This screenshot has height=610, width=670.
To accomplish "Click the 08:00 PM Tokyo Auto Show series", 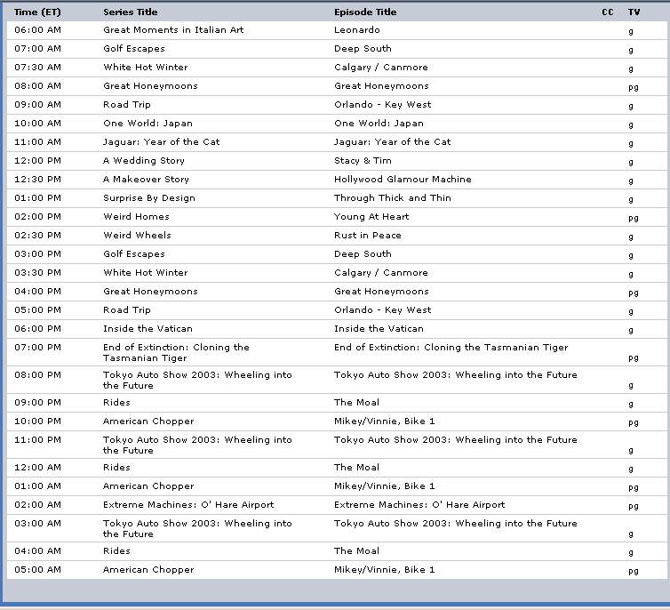I will coord(197,380).
